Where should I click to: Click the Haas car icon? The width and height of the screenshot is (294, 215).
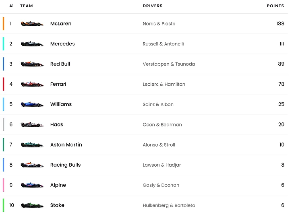pyautogui.click(x=32, y=124)
